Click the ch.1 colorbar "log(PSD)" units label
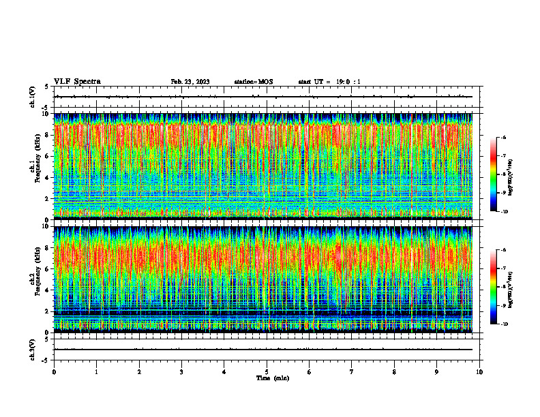540x417 pixels. tap(511, 177)
